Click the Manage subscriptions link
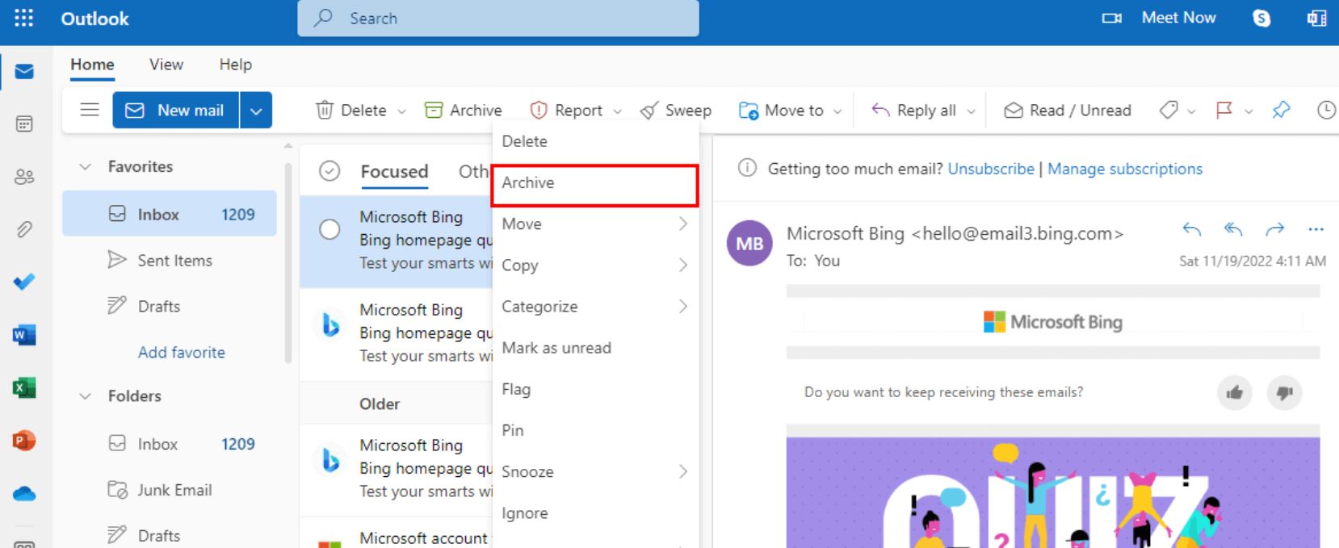 [x=1125, y=169]
